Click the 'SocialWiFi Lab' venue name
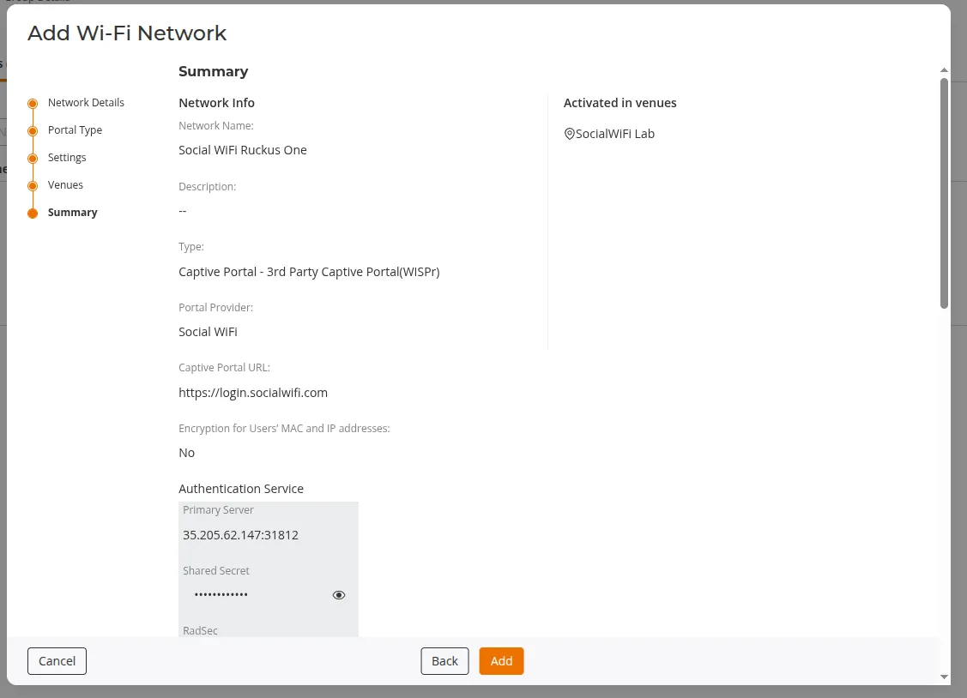 pos(615,134)
